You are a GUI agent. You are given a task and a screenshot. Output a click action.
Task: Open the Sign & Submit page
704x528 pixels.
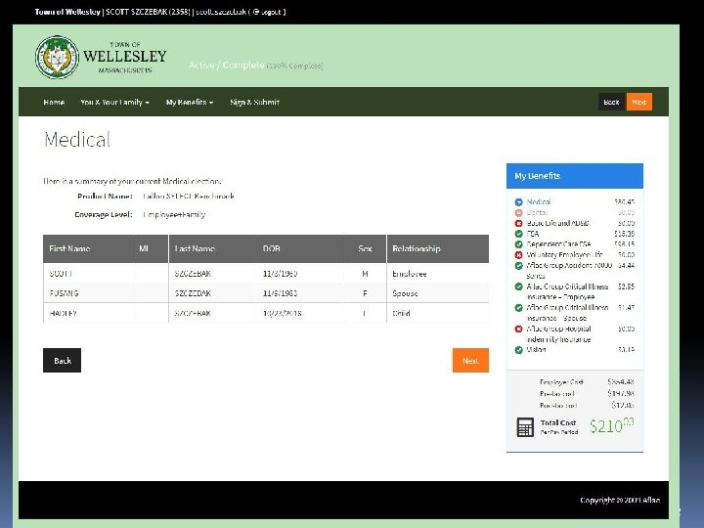[x=254, y=103]
